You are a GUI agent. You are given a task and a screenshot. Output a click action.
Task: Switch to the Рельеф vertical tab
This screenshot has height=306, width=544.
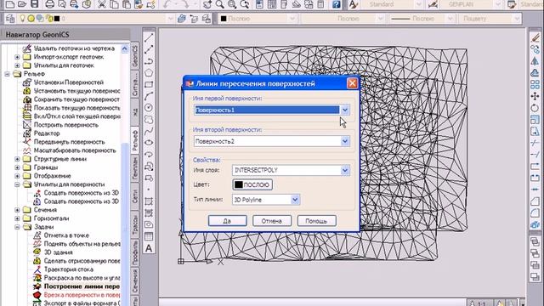pos(135,139)
